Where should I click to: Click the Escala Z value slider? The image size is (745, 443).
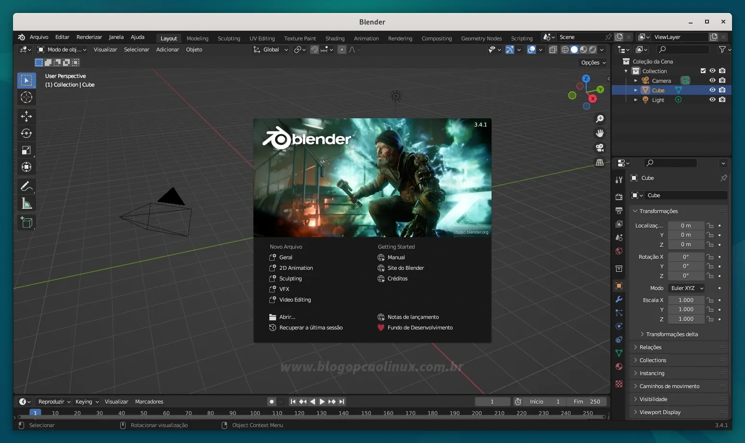(x=686, y=319)
